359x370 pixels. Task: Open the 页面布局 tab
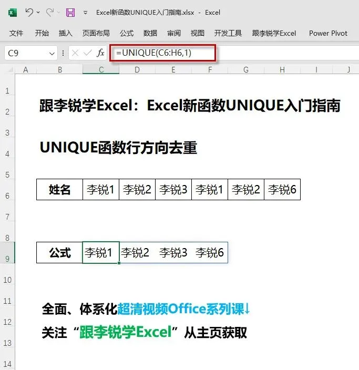[x=96, y=33]
